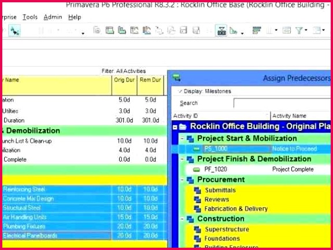Open the Tools menu
The height and width of the screenshot is (250, 333).
coord(30,17)
